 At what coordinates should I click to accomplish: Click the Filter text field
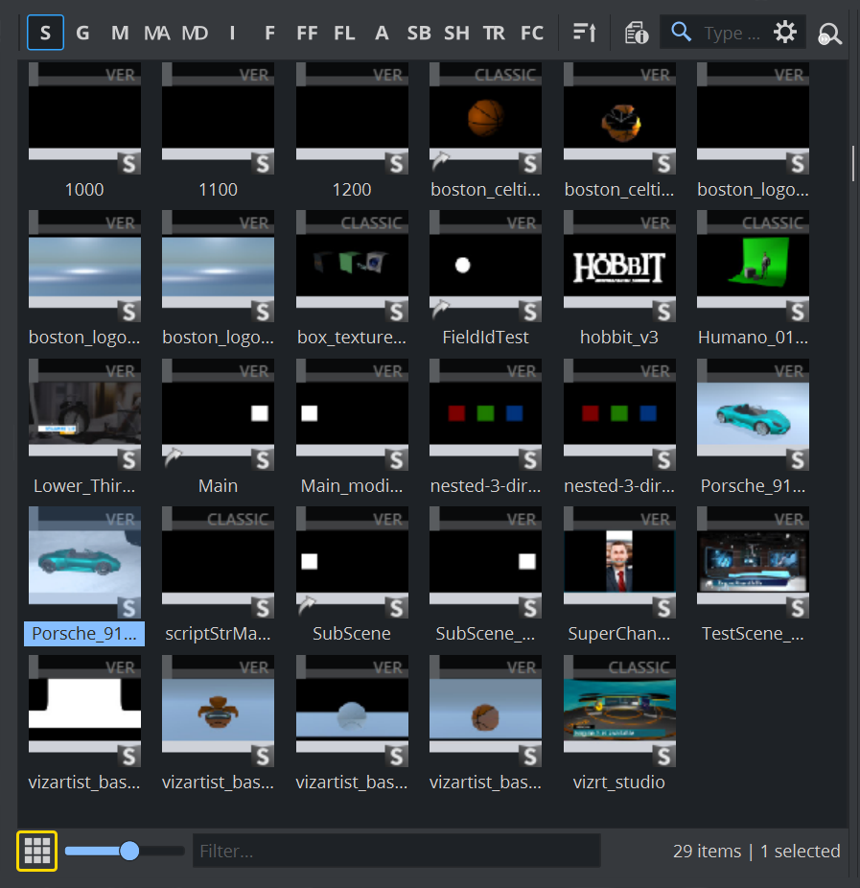(396, 851)
